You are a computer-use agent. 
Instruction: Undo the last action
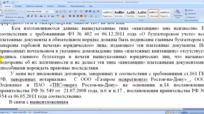pyautogui.click(x=8, y=2)
